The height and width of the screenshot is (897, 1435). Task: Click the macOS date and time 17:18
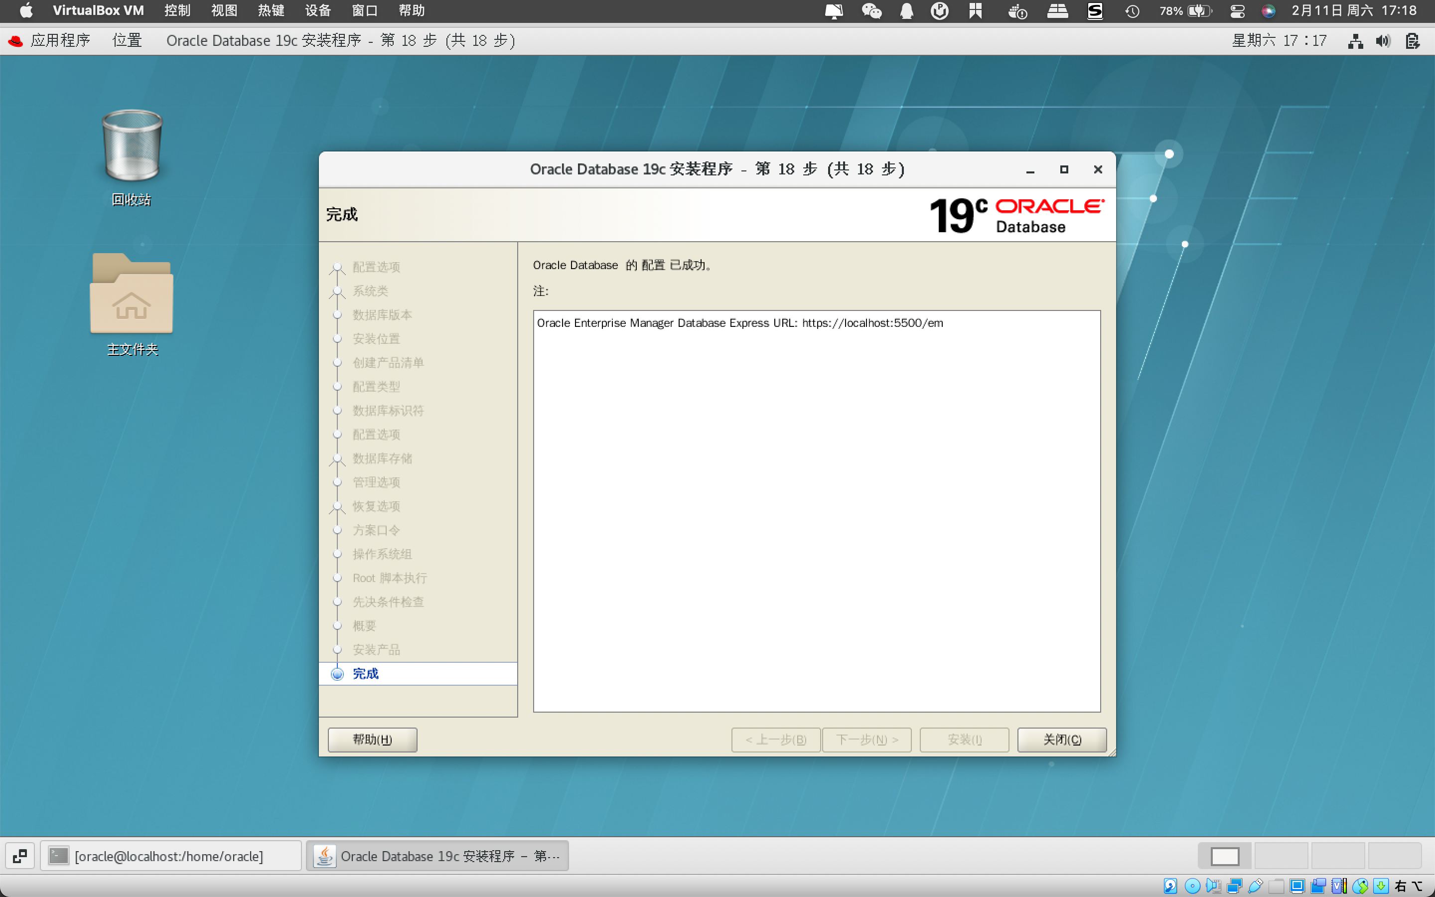(1354, 10)
